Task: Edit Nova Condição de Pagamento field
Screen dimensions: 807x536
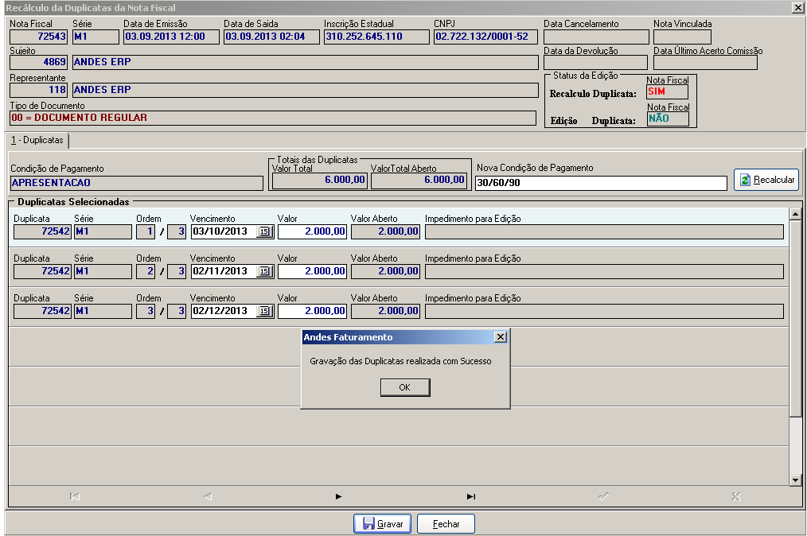Action: click(x=601, y=183)
